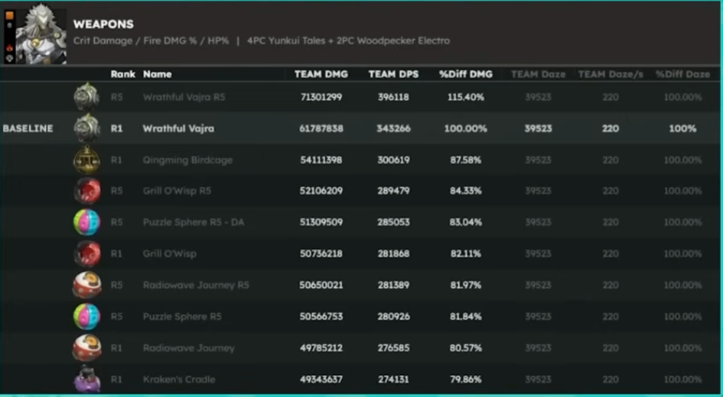
Task: Click the 100.00% baseline damage difference
Action: click(466, 128)
